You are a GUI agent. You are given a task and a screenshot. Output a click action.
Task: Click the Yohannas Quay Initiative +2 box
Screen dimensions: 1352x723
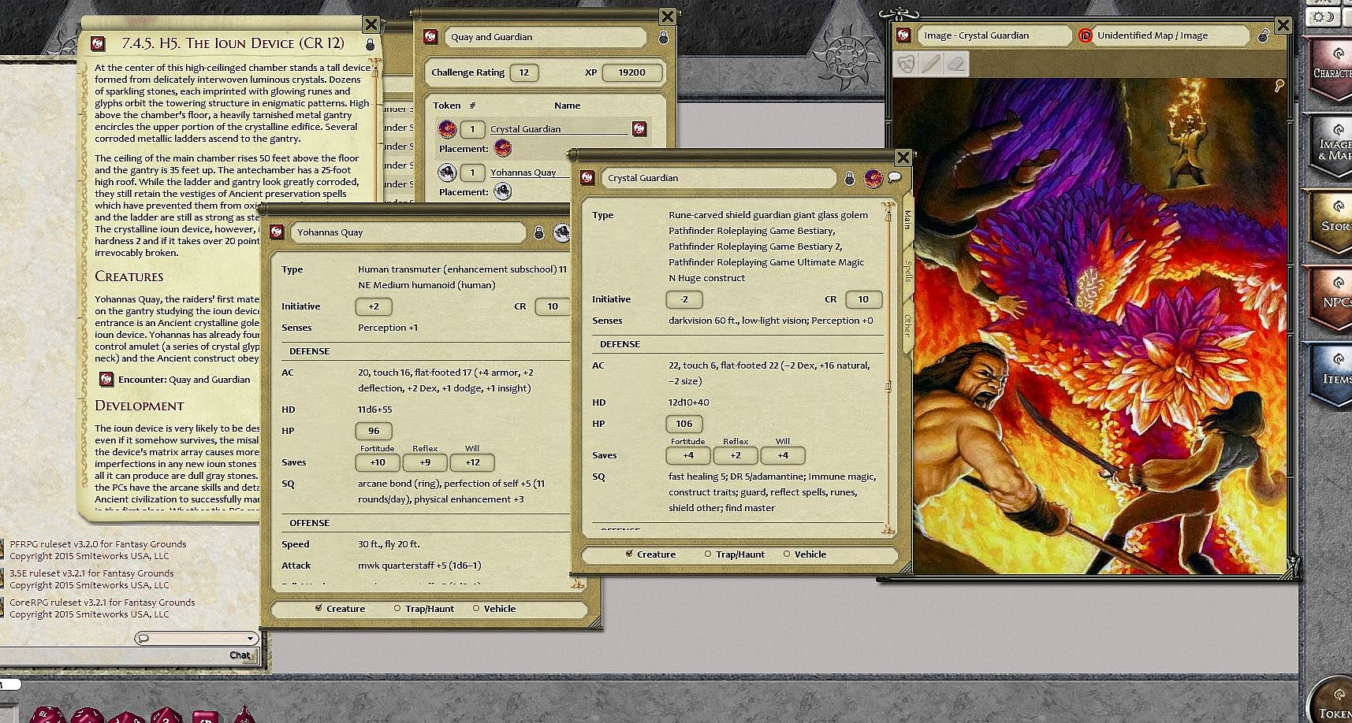click(374, 306)
